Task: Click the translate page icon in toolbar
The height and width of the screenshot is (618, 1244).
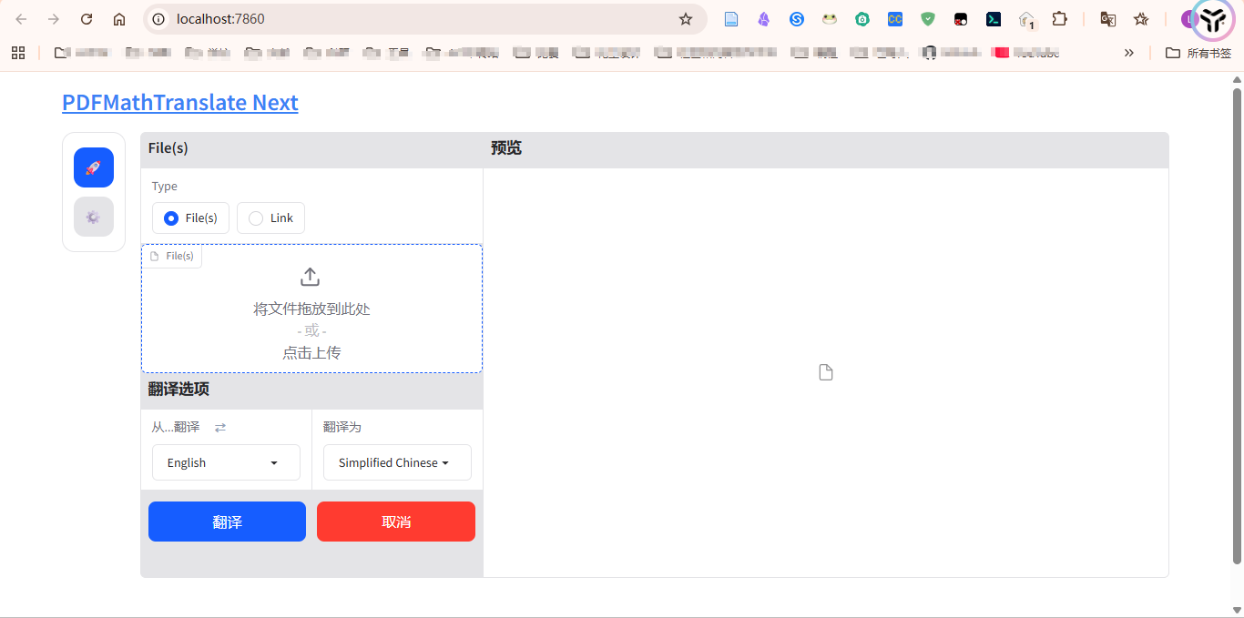Action: (x=1108, y=19)
